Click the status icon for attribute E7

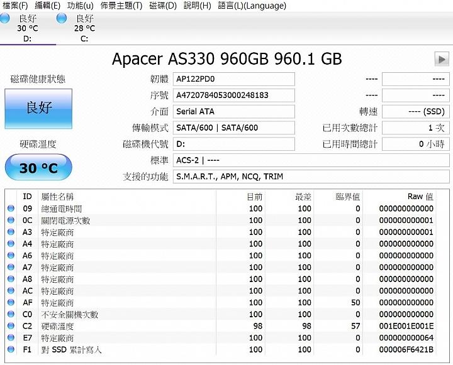click(x=11, y=337)
